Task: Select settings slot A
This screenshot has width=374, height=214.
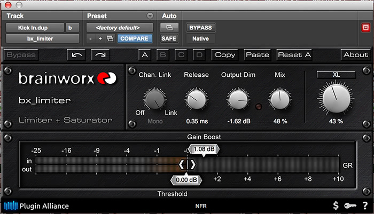Action: pos(145,55)
